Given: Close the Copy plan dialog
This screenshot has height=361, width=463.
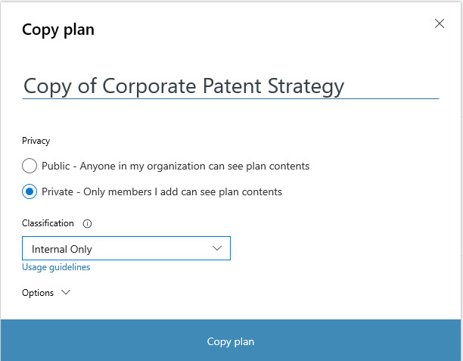Looking at the screenshot, I should point(440,23).
